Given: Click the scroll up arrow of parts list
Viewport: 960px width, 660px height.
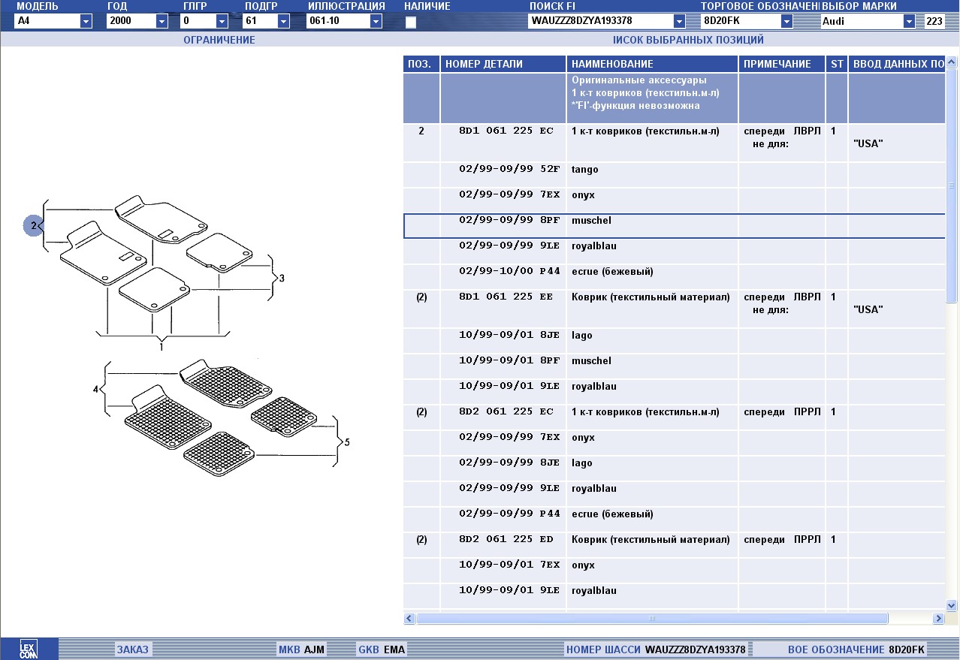Looking at the screenshot, I should click(952, 64).
